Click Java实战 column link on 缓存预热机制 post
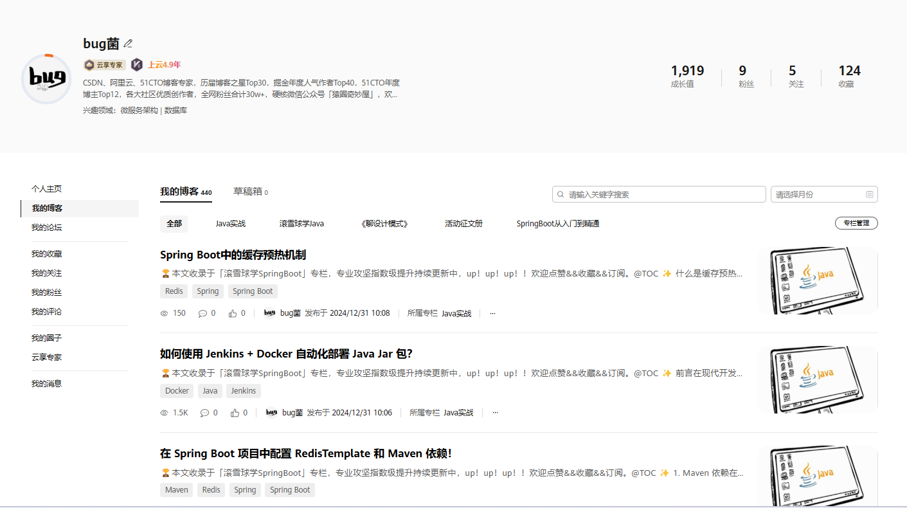 click(x=456, y=313)
